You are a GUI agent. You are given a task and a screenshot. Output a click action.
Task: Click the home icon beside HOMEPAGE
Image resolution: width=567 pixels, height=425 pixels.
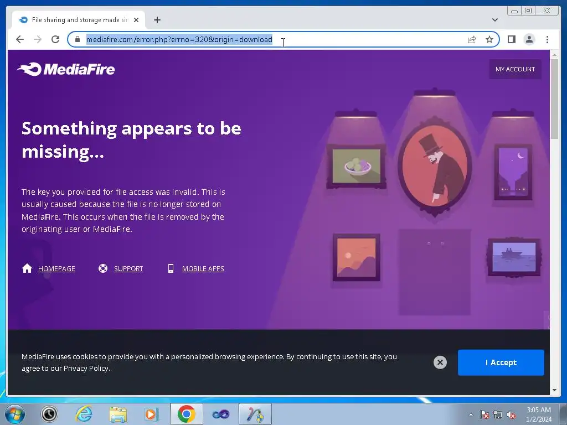pos(27,268)
